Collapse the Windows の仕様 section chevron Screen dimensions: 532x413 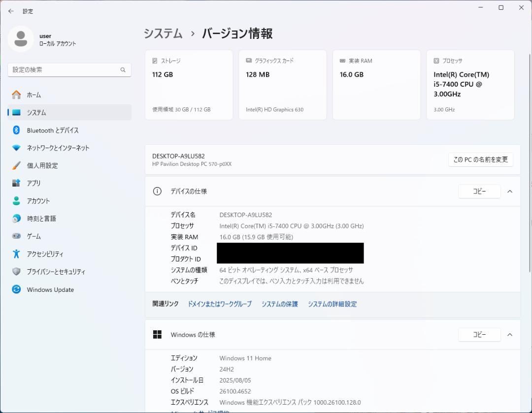[510, 335]
